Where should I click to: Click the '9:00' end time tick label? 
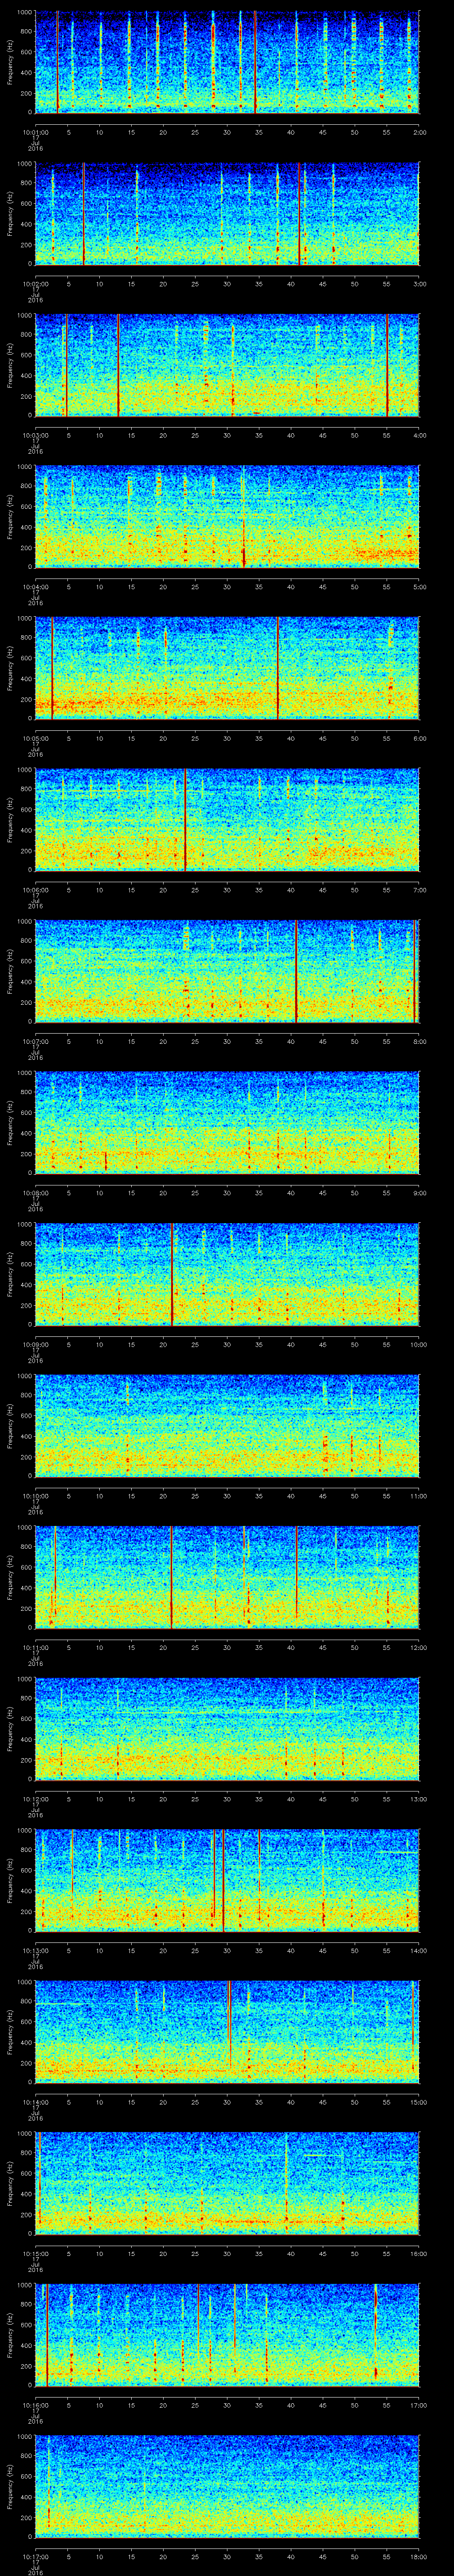pos(420,1193)
